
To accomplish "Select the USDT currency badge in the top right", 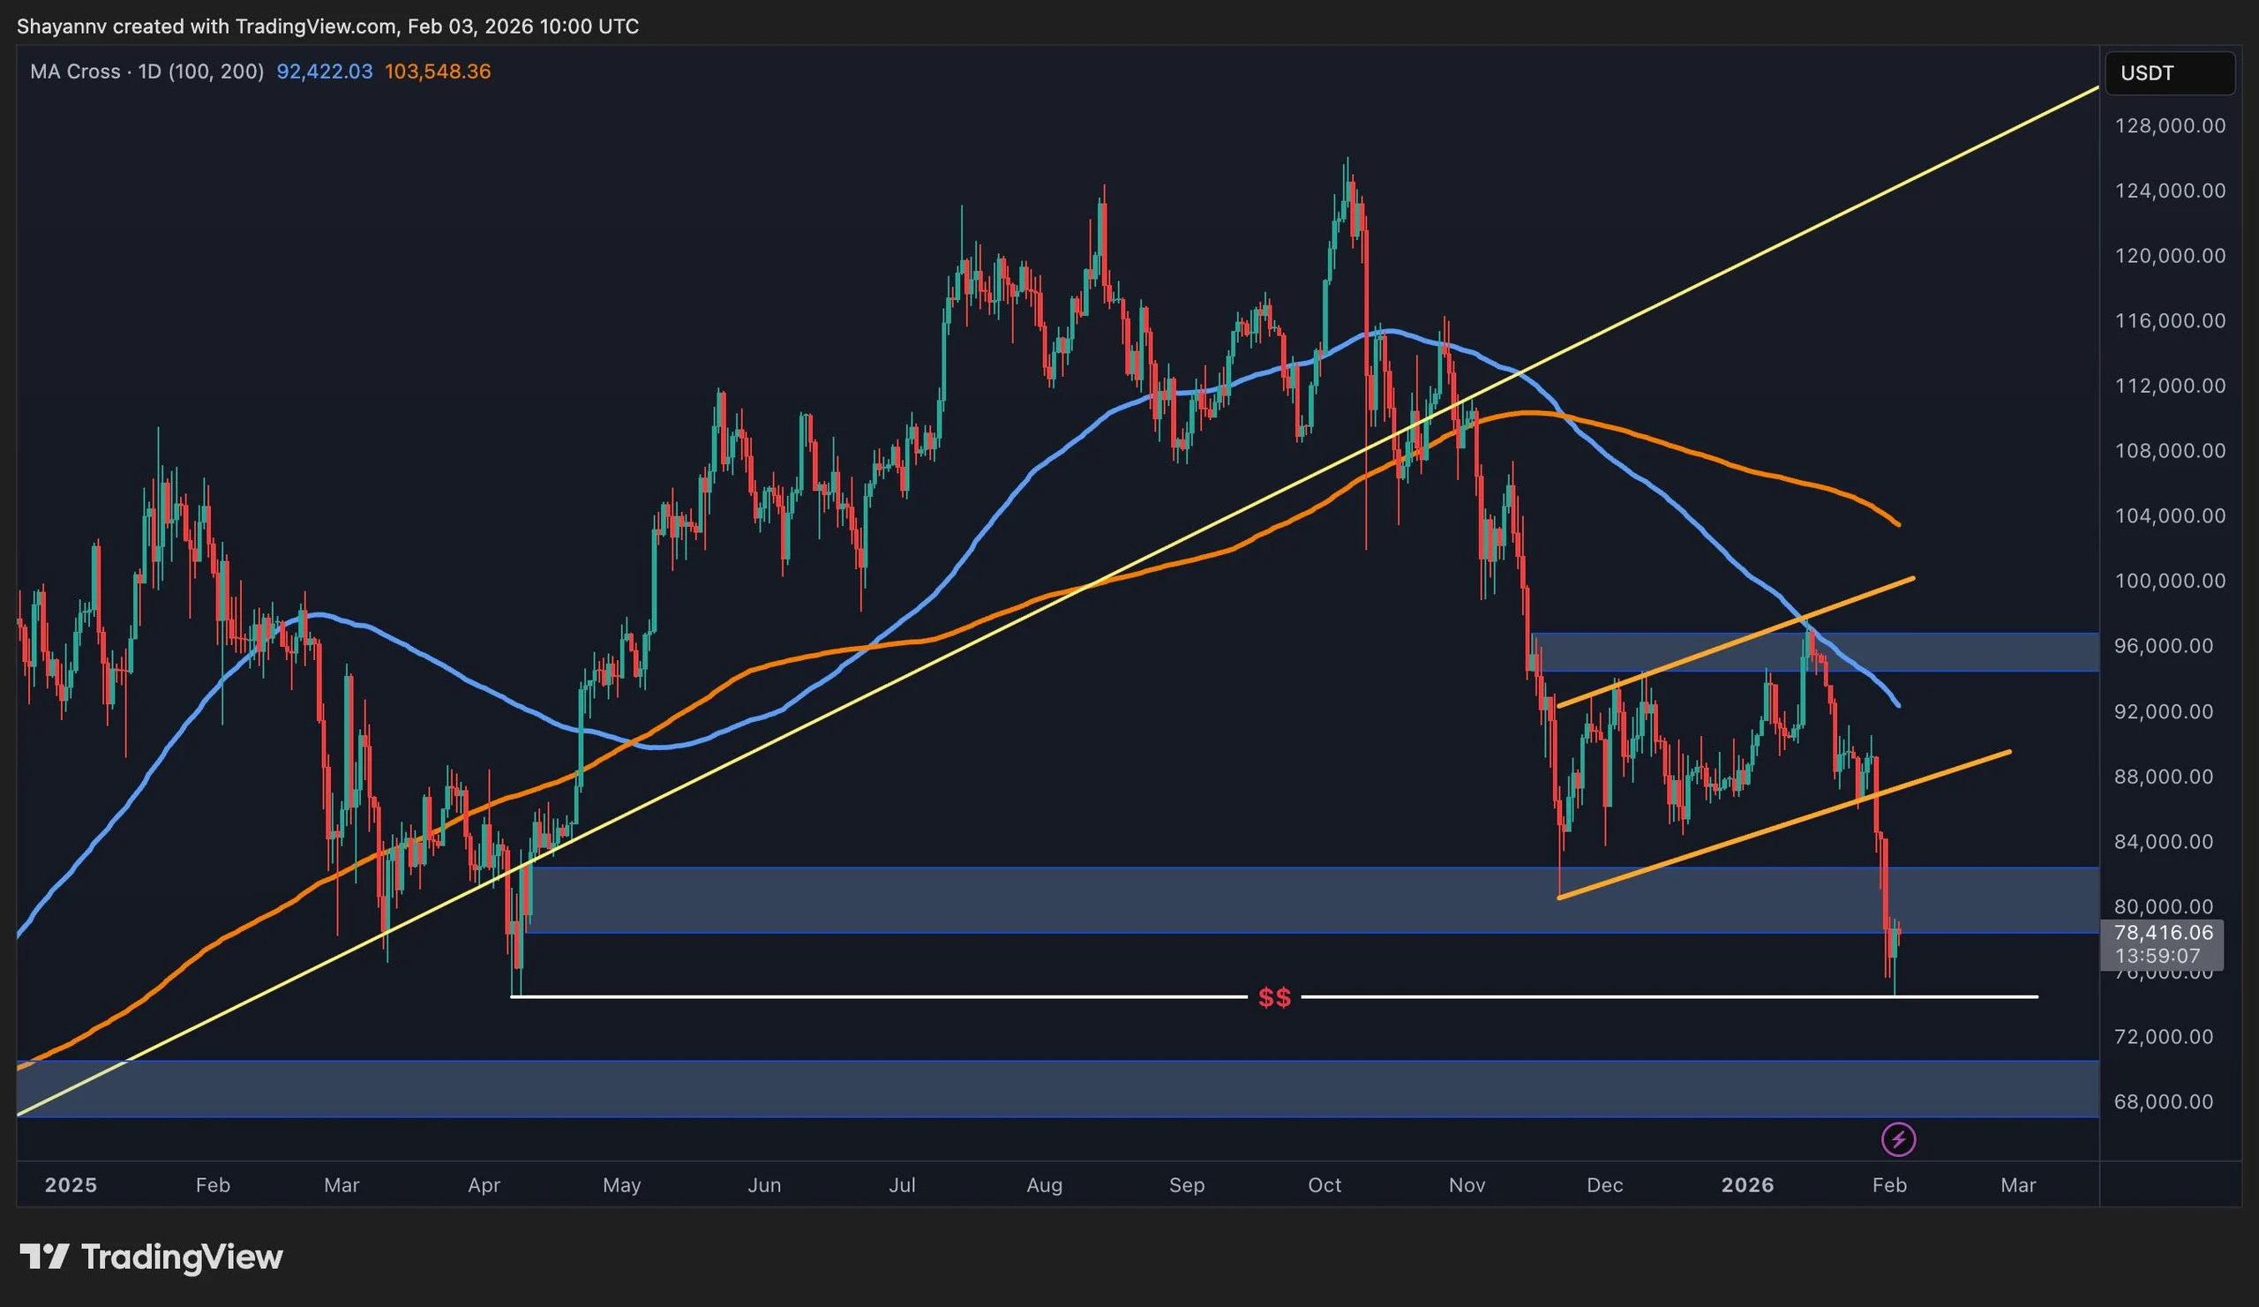I will 2169,73.
